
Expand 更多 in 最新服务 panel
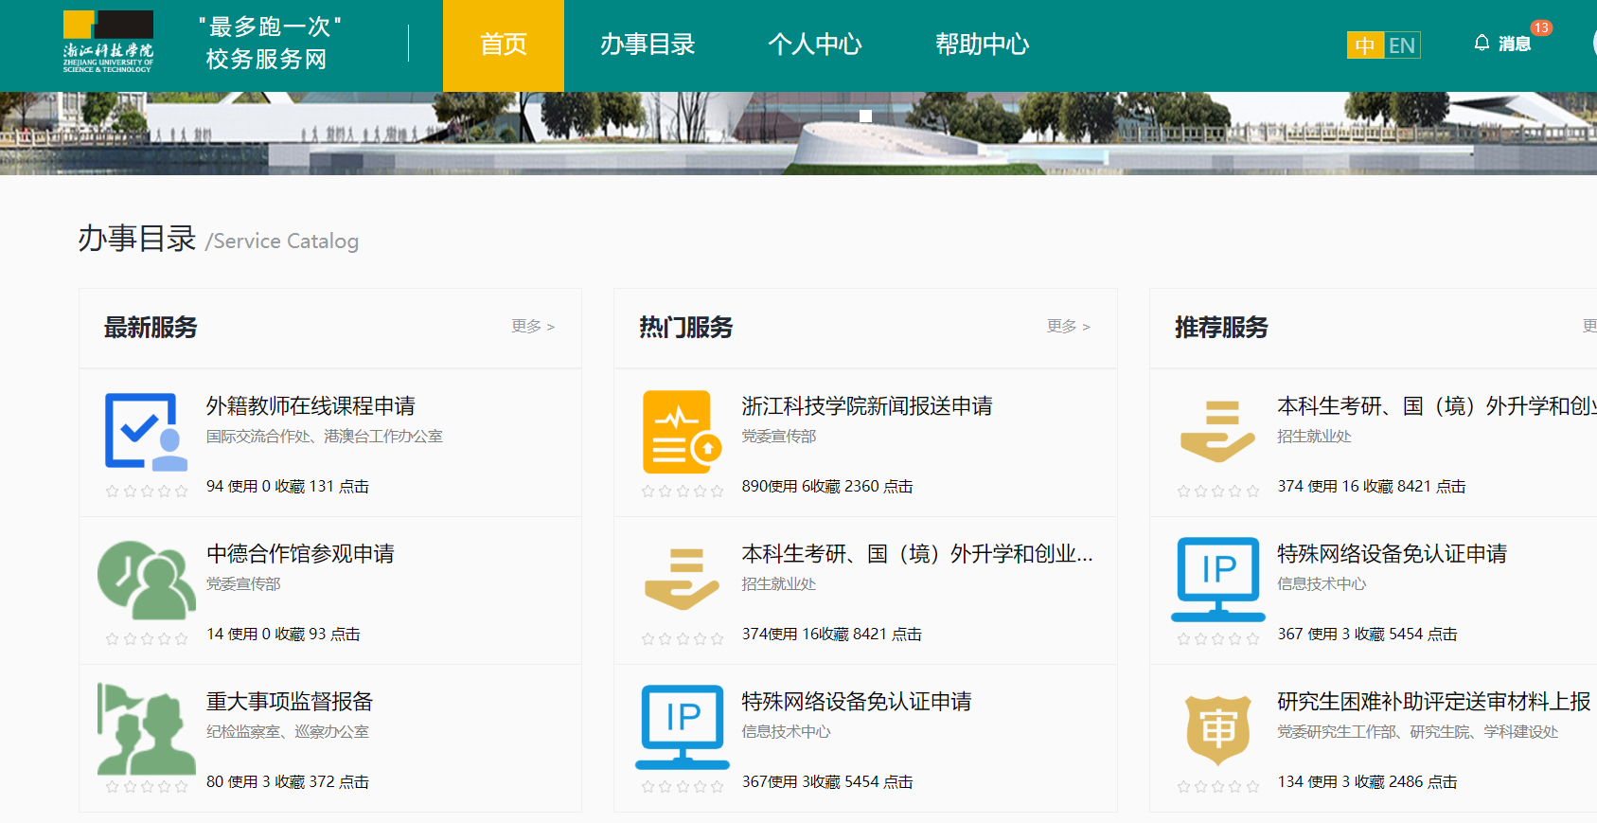(533, 326)
